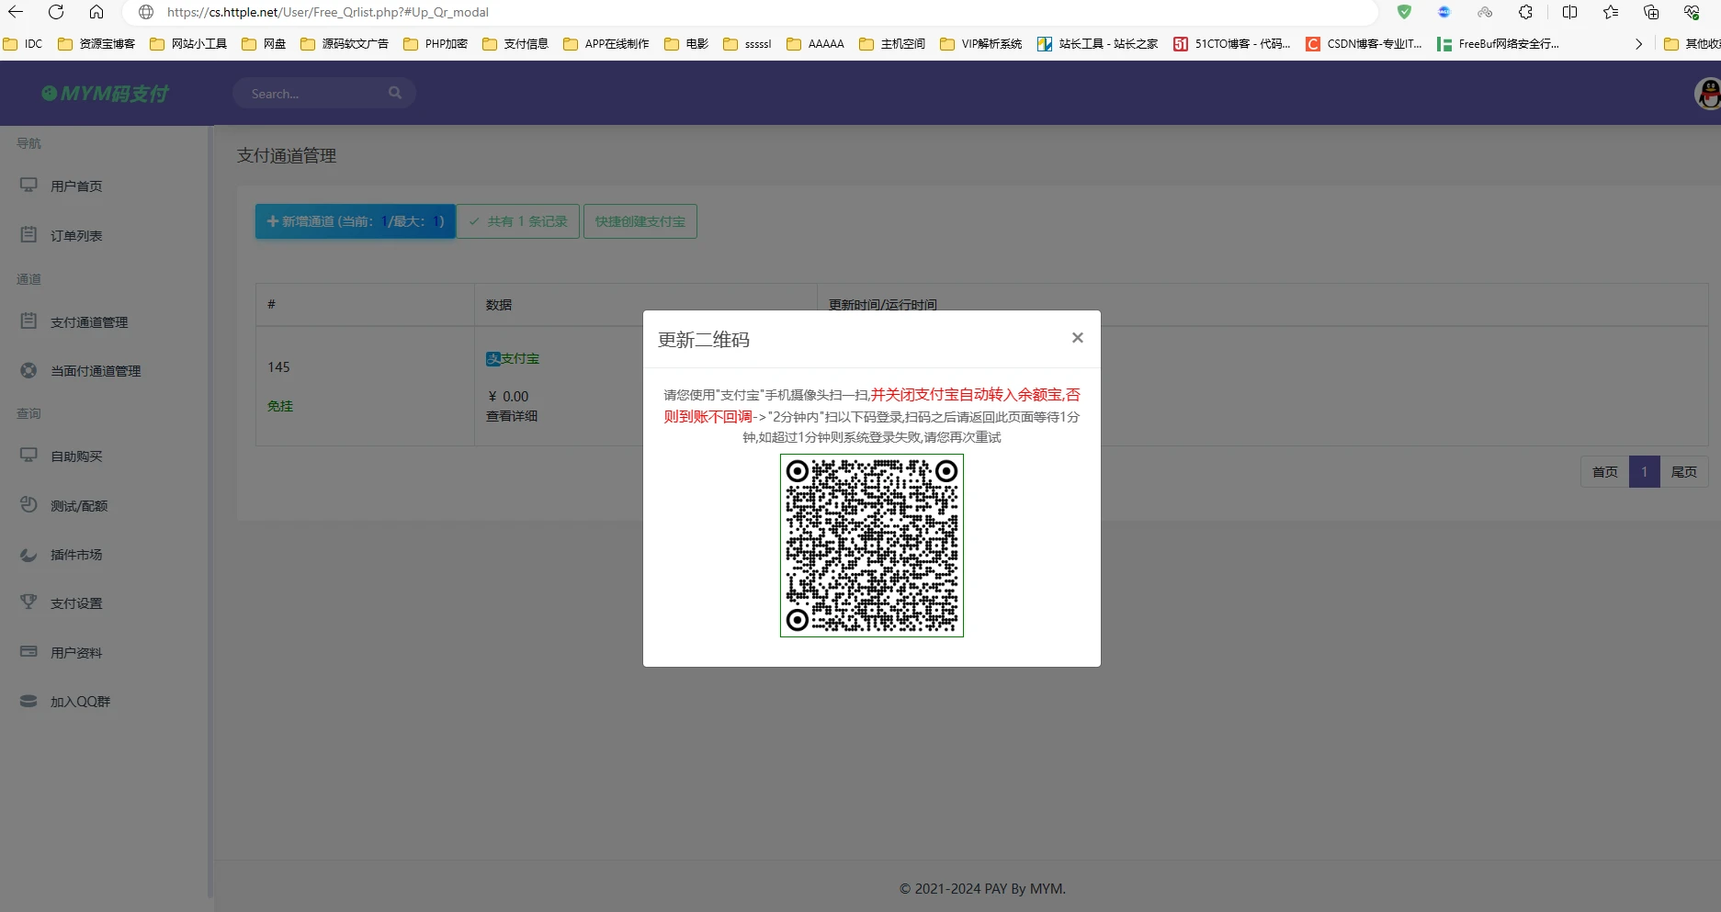Go to 尾页 in pagination
The width and height of the screenshot is (1721, 912).
(x=1683, y=472)
